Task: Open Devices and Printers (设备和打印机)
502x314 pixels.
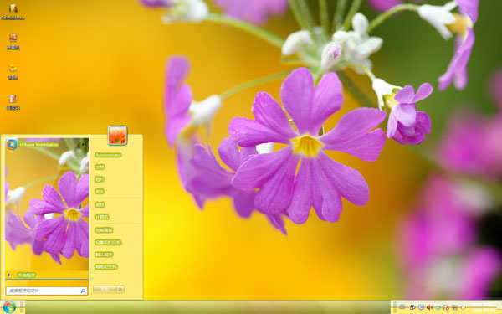Action: pos(108,242)
